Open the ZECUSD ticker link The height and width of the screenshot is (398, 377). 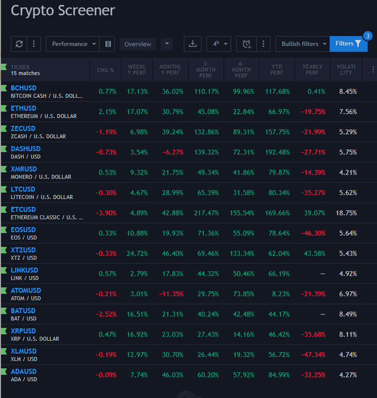(x=23, y=129)
